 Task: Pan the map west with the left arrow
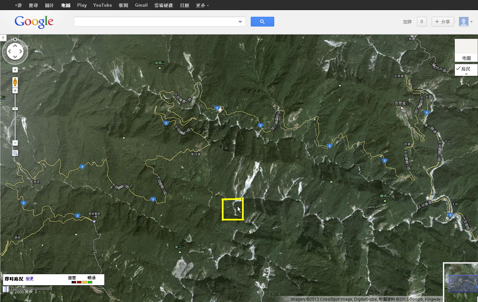[9, 51]
